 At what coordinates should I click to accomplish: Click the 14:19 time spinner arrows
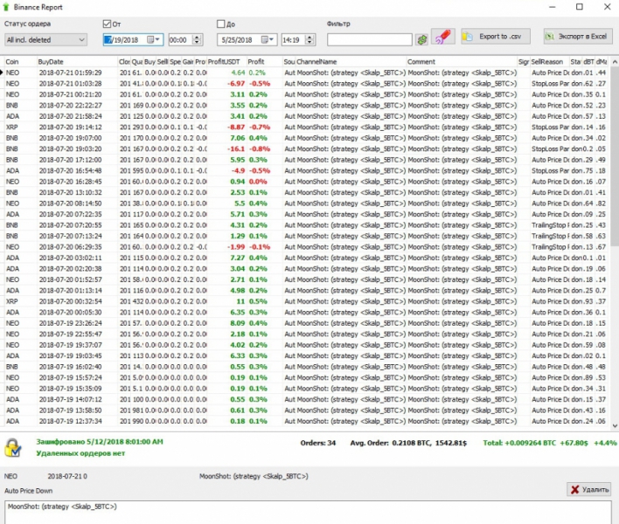[309, 40]
